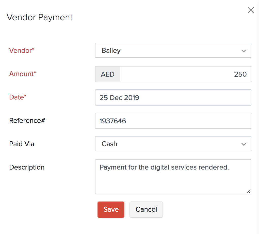Screen dimensions: 259x234
Task: Grab the Description box resize handle
Action: [x=249, y=192]
